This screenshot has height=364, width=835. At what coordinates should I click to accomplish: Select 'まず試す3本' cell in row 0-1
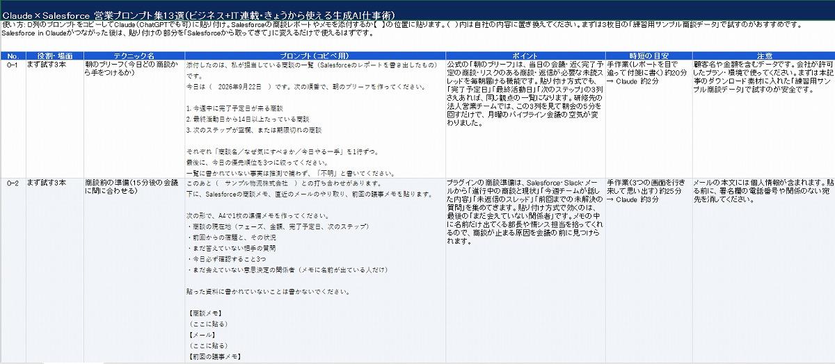(x=54, y=118)
